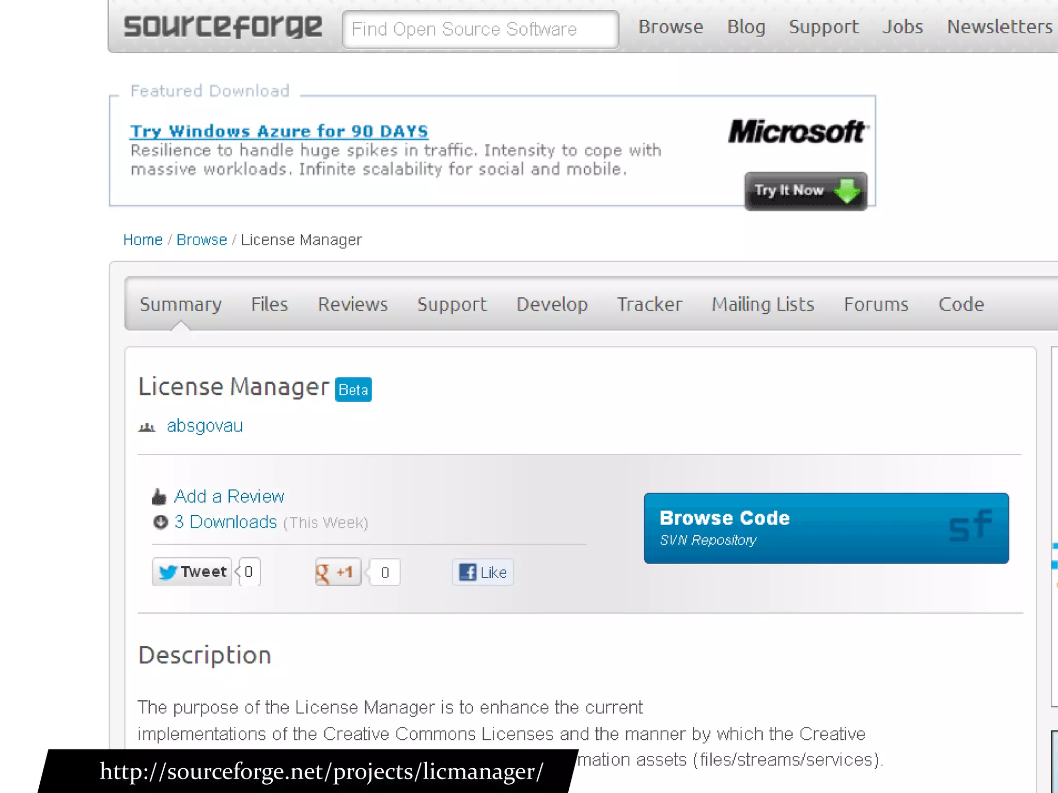
Task: Click the Try It Now button
Action: tap(805, 191)
